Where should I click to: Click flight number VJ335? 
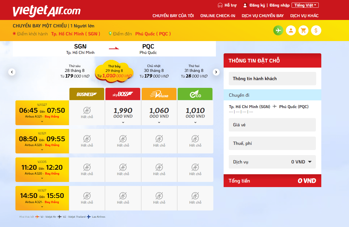coord(42,162)
